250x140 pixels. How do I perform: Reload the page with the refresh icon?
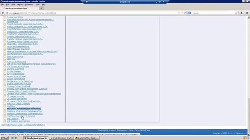point(185,13)
